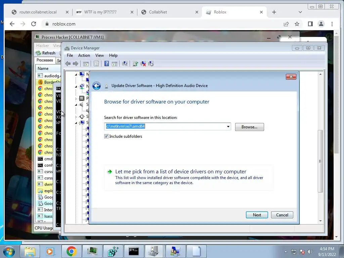Toggle the Include subfolders checkbox

pyautogui.click(x=106, y=136)
